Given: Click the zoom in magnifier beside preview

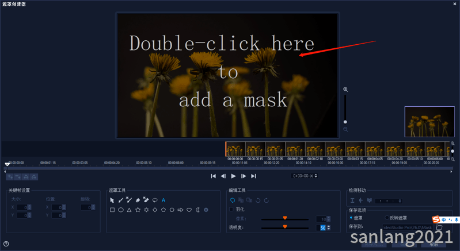Looking at the screenshot, I should point(345,90).
